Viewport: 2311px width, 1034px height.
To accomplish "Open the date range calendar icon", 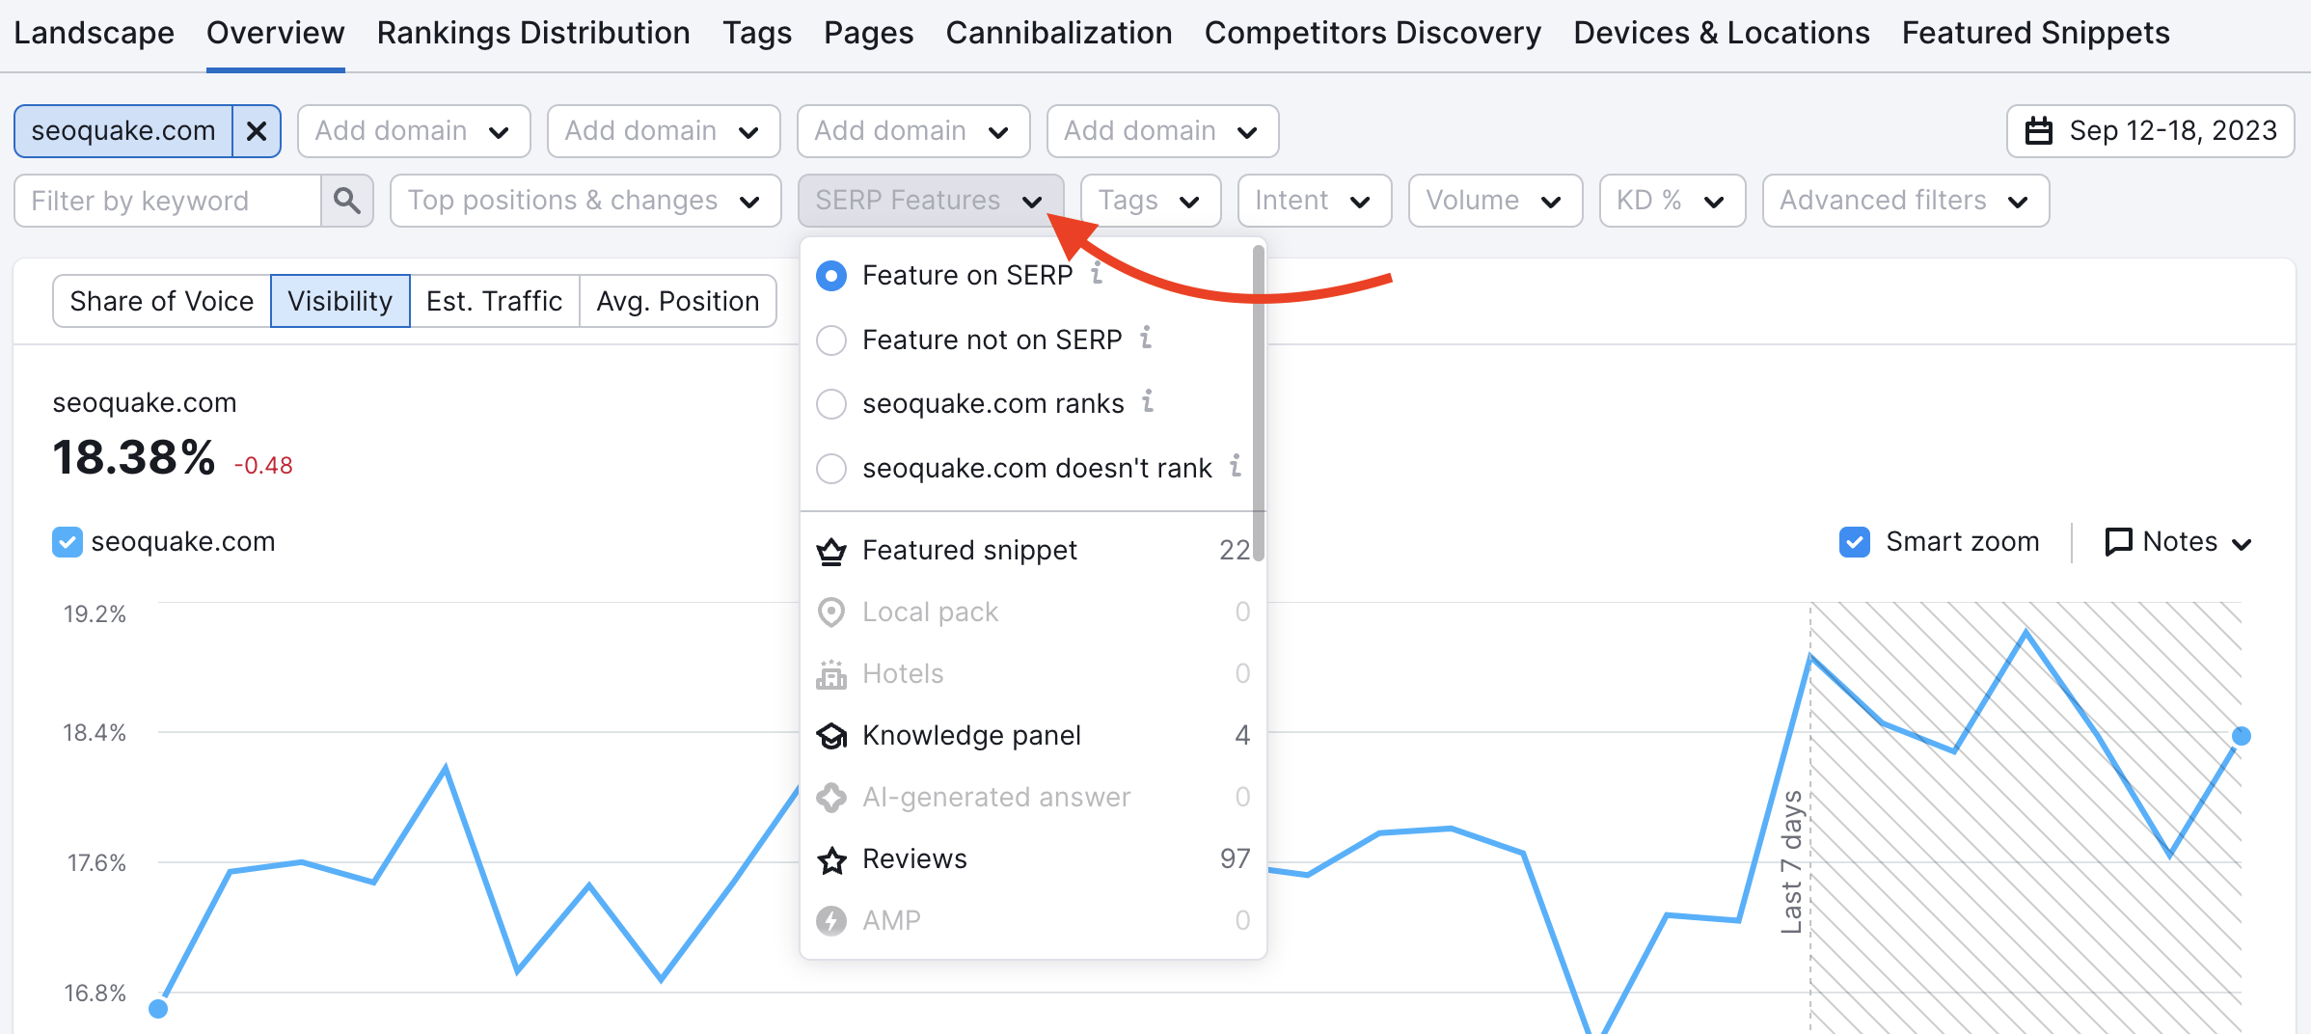I will click(2039, 131).
